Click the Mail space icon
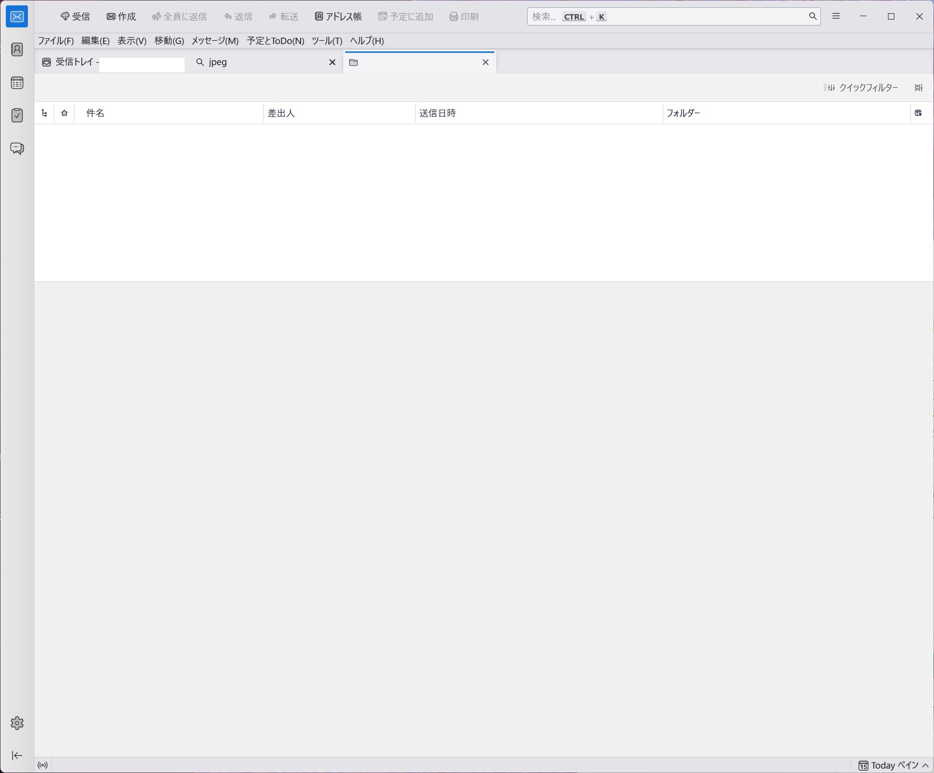 [x=17, y=17]
